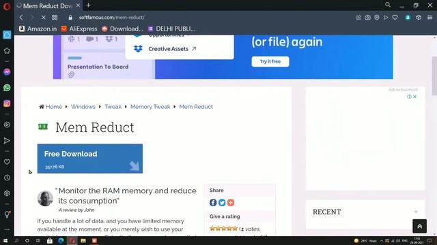
Task: Open the Download... bookmark
Action: click(122, 29)
